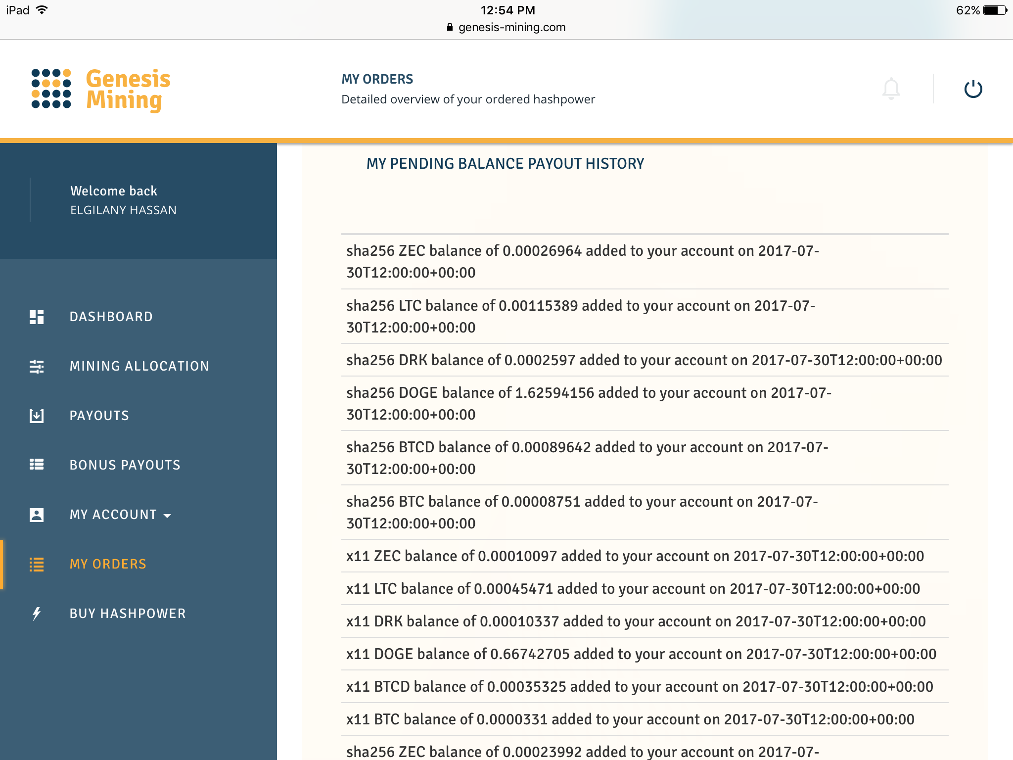Expand the My Account dropdown arrow
Screen dimensions: 1013x760
(167, 516)
